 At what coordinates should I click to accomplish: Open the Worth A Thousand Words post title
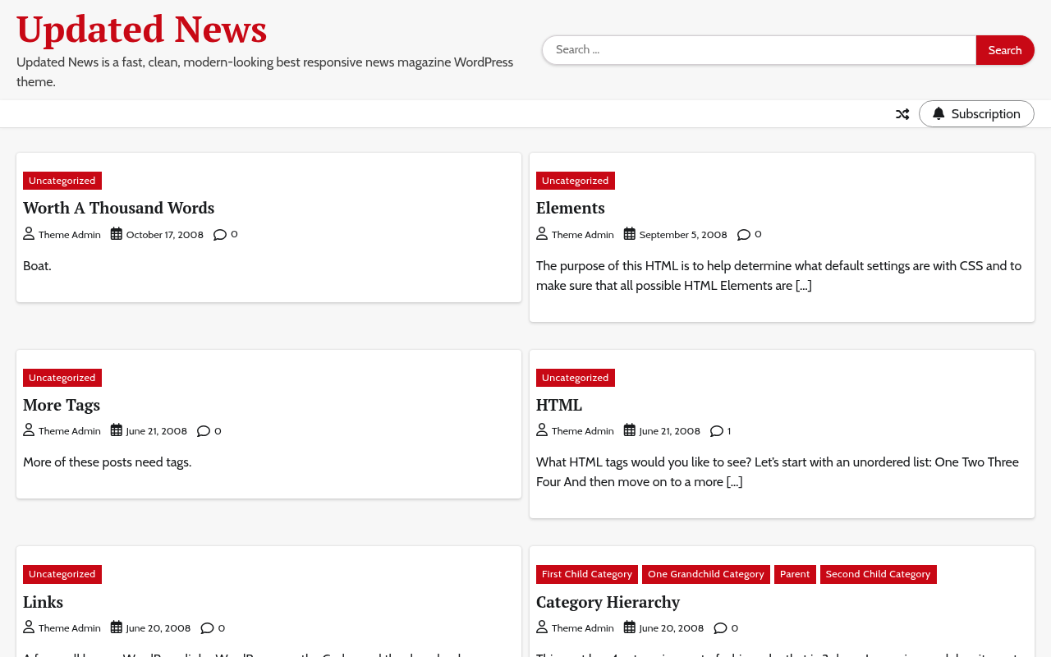[x=118, y=208]
